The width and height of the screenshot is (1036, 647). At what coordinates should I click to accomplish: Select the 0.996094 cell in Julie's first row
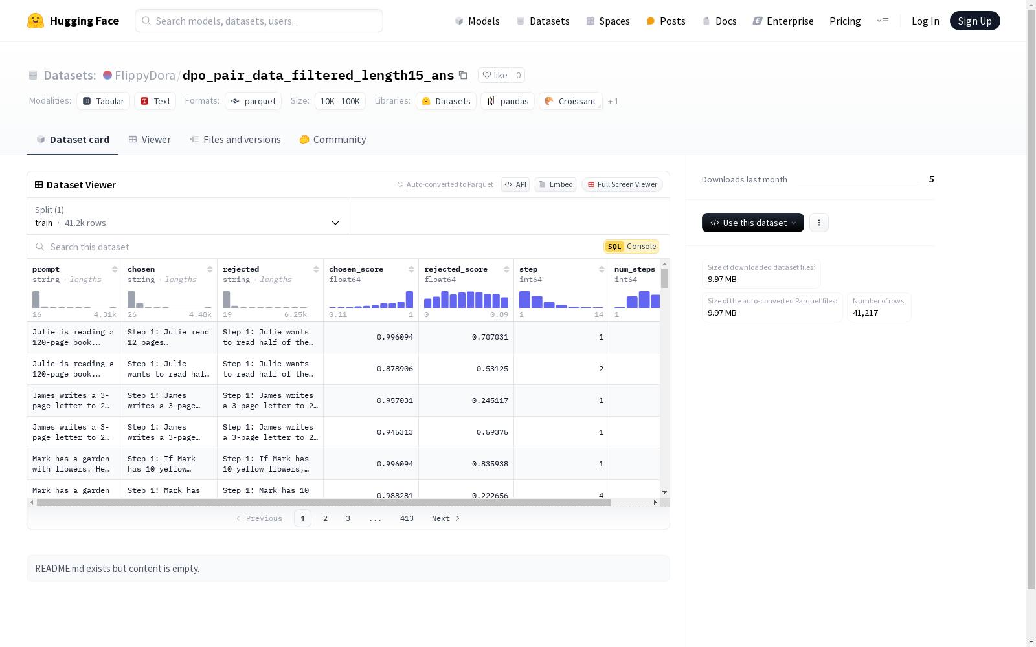tap(371, 337)
